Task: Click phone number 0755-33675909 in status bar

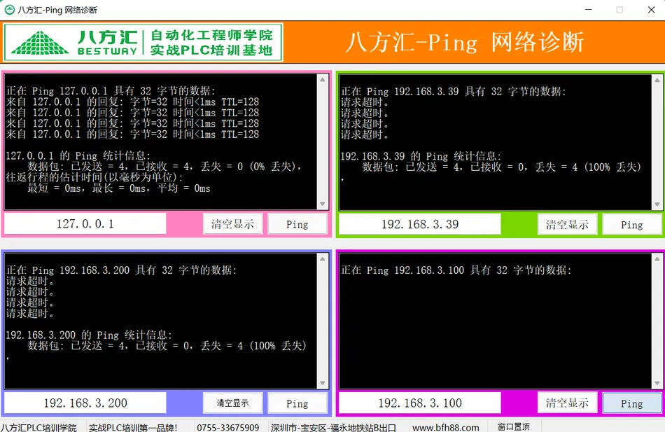Action: [227, 427]
